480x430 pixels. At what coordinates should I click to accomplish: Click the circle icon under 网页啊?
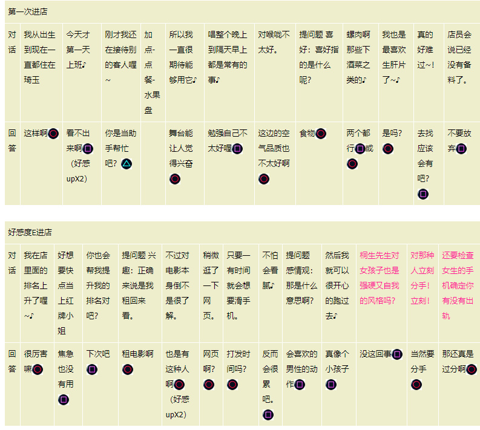click(209, 385)
